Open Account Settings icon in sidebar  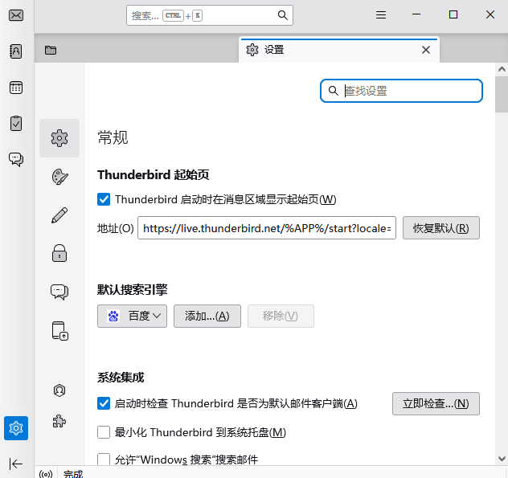[x=59, y=390]
